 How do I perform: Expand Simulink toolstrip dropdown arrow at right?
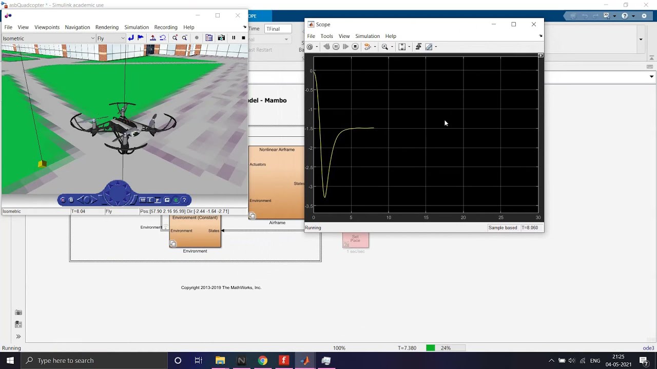tap(641, 39)
